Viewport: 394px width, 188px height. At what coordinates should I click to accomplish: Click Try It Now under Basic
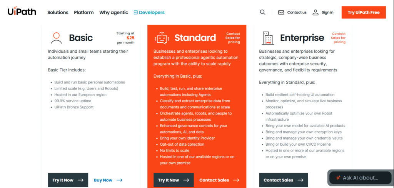click(x=68, y=180)
